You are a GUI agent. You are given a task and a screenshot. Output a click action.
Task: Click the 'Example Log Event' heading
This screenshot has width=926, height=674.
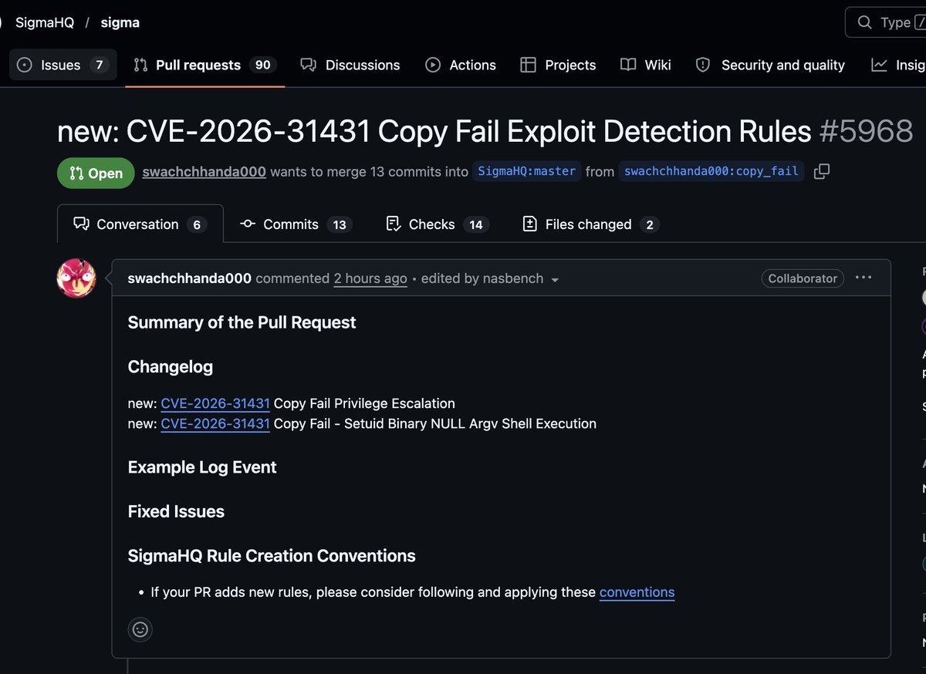(202, 467)
